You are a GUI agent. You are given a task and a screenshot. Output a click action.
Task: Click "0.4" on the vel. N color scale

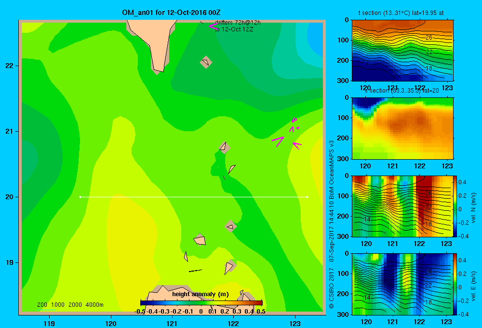462,182
